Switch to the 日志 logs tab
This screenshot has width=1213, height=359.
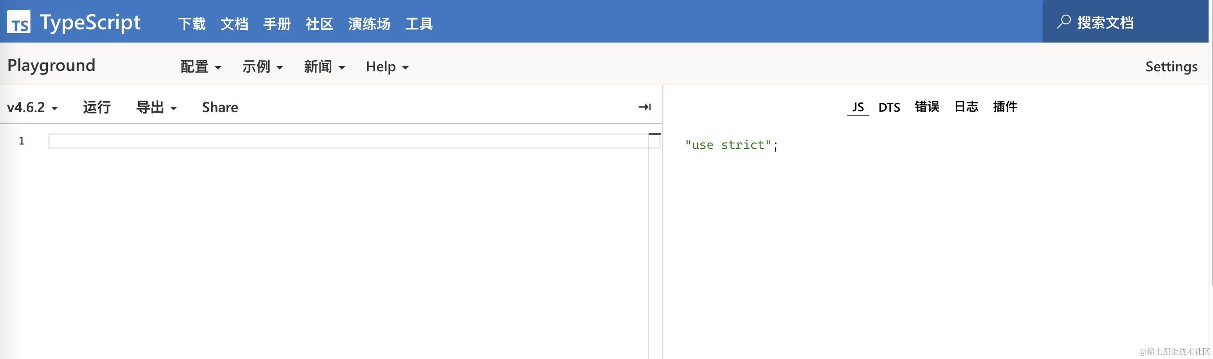[966, 107]
